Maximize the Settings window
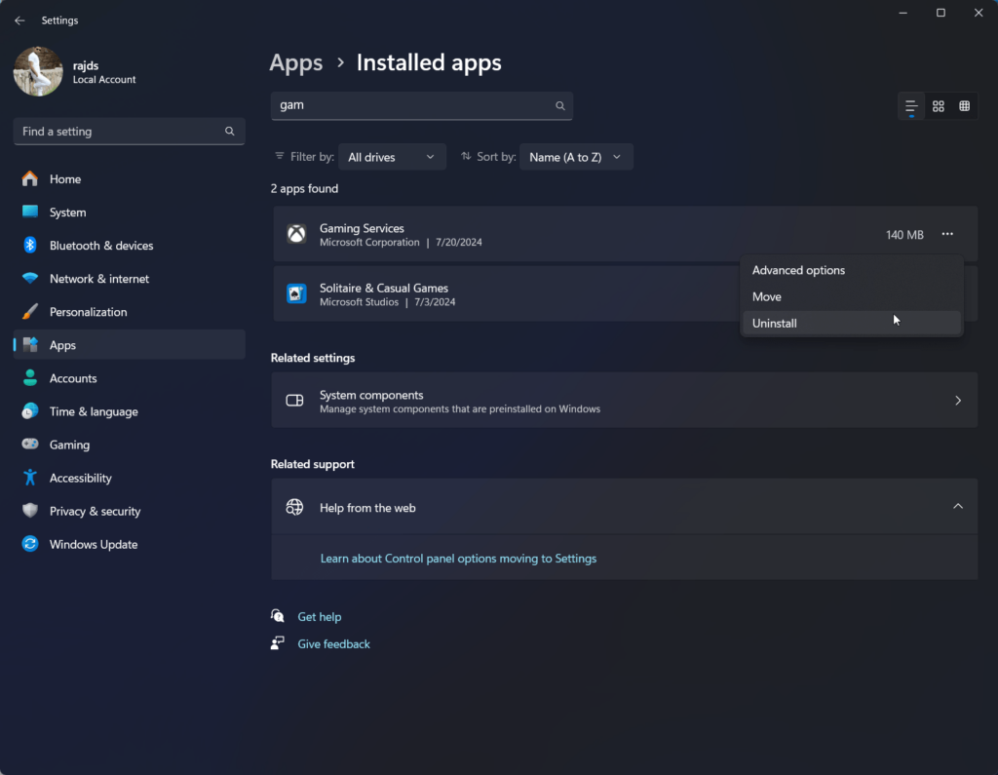 click(940, 13)
